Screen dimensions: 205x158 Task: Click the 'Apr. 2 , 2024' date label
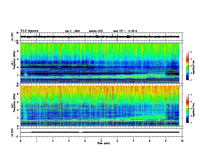pyautogui.click(x=72, y=31)
